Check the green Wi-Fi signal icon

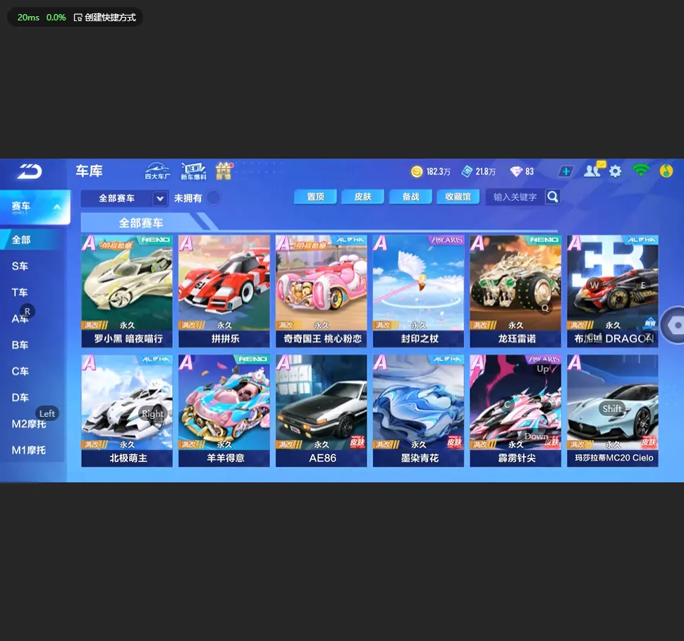coord(640,170)
